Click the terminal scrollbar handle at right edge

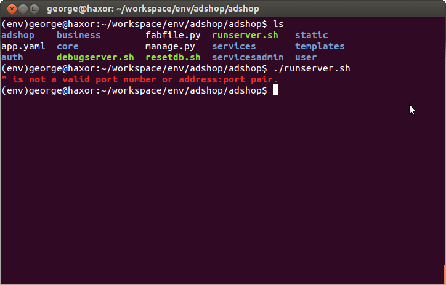(x=445, y=275)
